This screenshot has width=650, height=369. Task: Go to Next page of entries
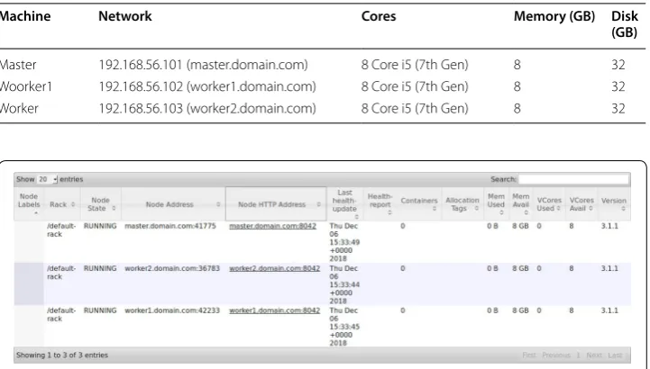(x=594, y=355)
